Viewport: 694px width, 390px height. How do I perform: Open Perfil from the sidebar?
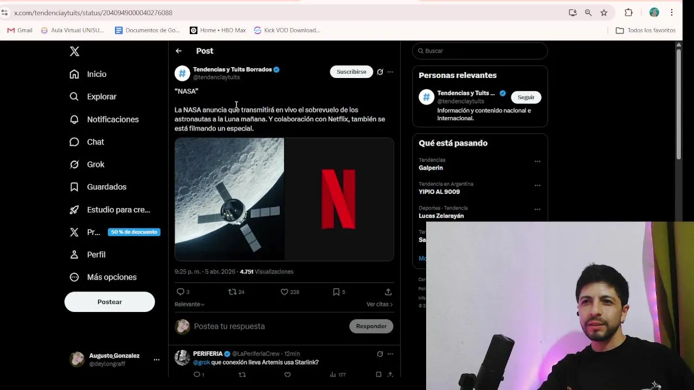pyautogui.click(x=87, y=255)
